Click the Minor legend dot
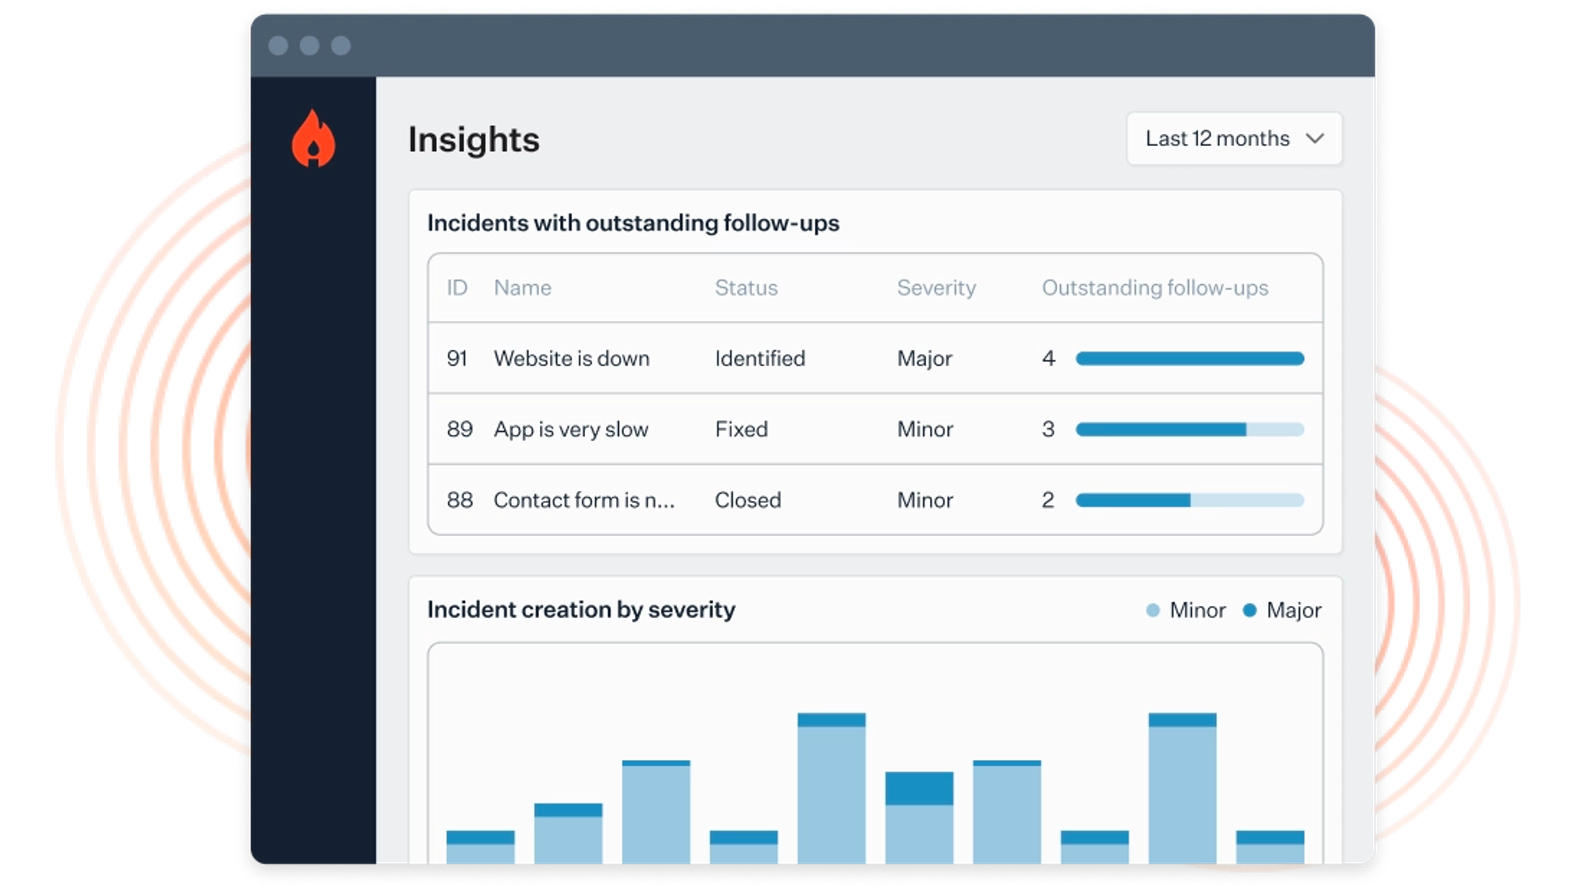 pos(1152,610)
